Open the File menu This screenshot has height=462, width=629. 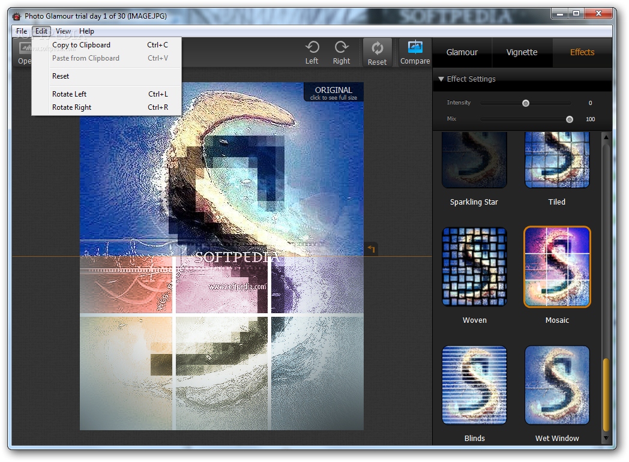click(22, 31)
